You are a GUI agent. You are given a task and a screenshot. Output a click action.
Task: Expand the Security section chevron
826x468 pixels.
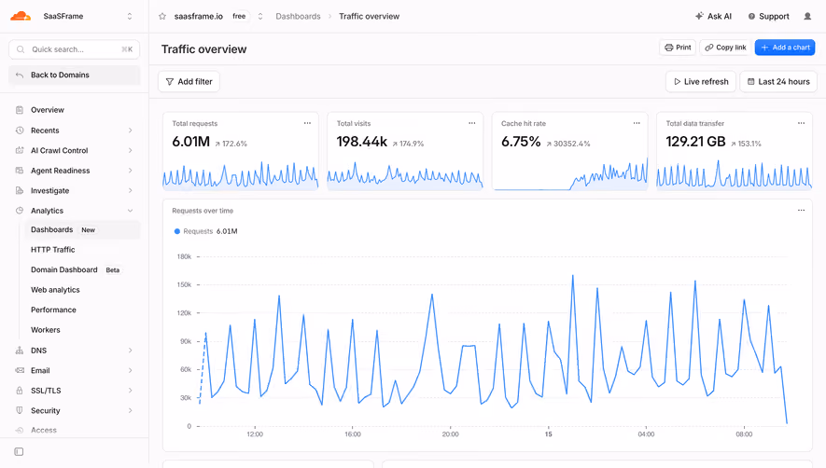point(130,410)
